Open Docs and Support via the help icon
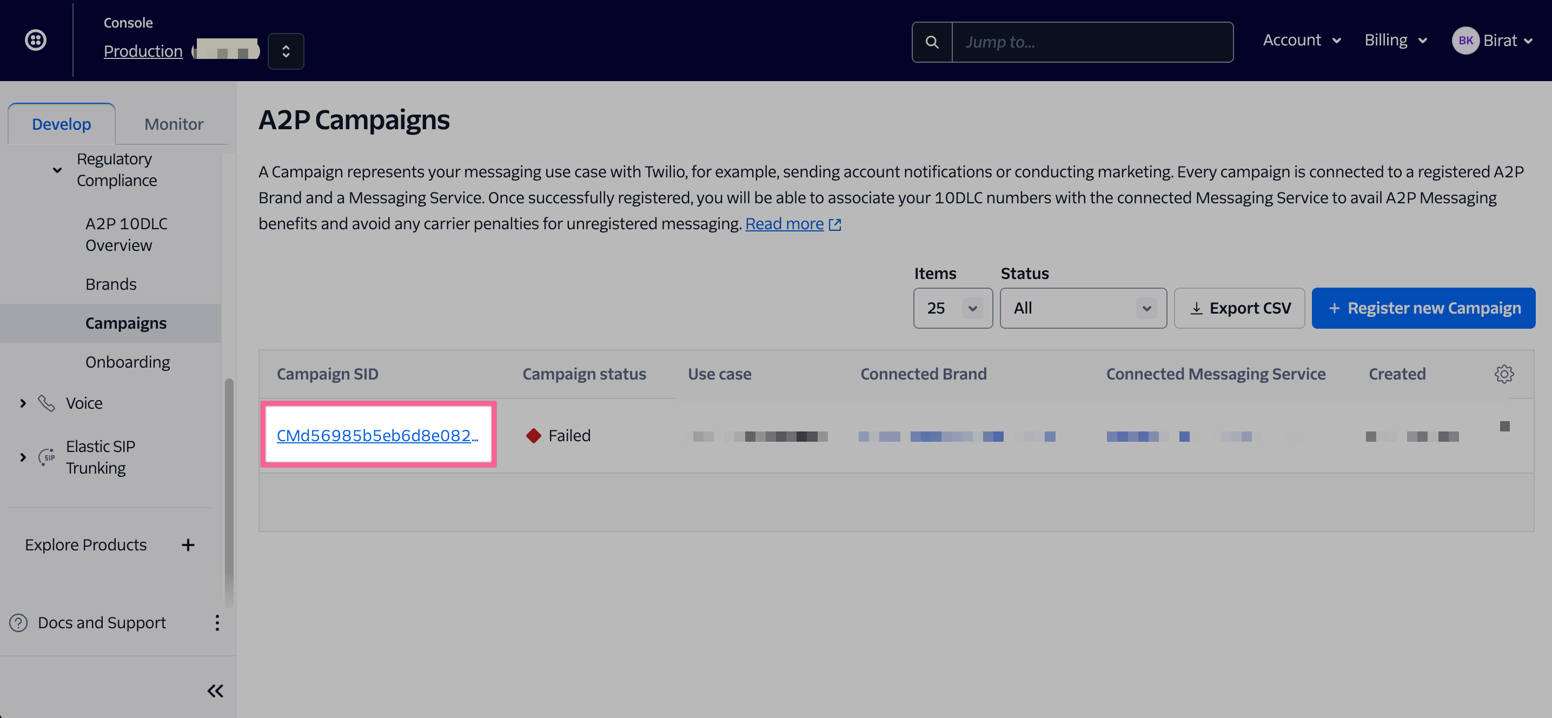 tap(17, 623)
